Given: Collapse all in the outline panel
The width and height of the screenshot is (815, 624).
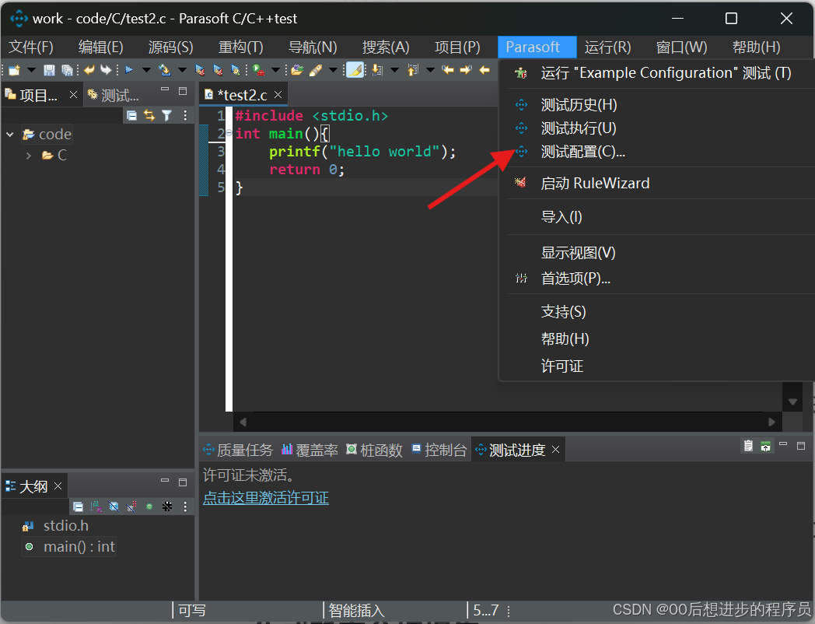Looking at the screenshot, I should (78, 507).
